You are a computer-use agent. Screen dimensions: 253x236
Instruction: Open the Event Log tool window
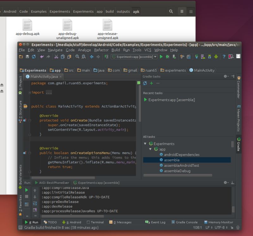[x=155, y=222]
